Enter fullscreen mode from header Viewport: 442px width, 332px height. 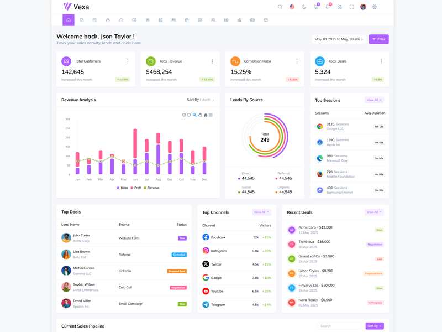coord(351,7)
